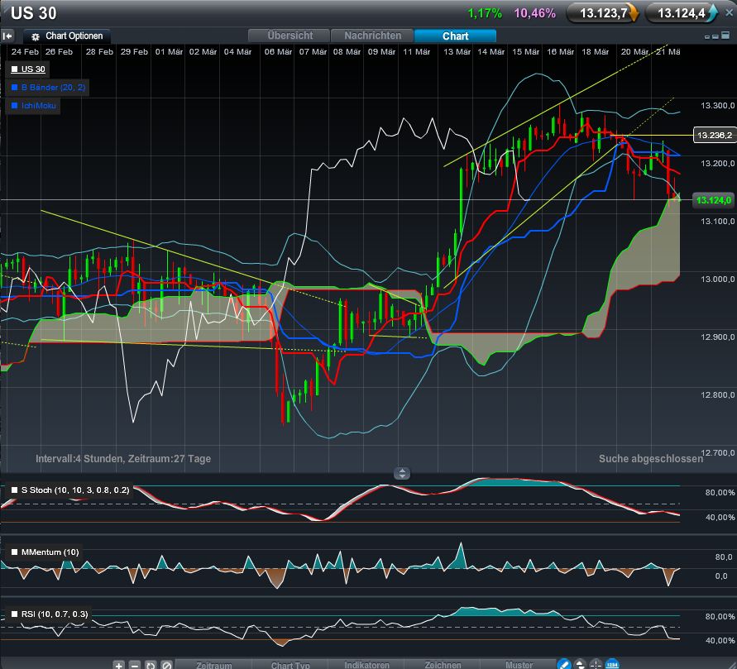Open the blue support chat icon

click(x=610, y=663)
